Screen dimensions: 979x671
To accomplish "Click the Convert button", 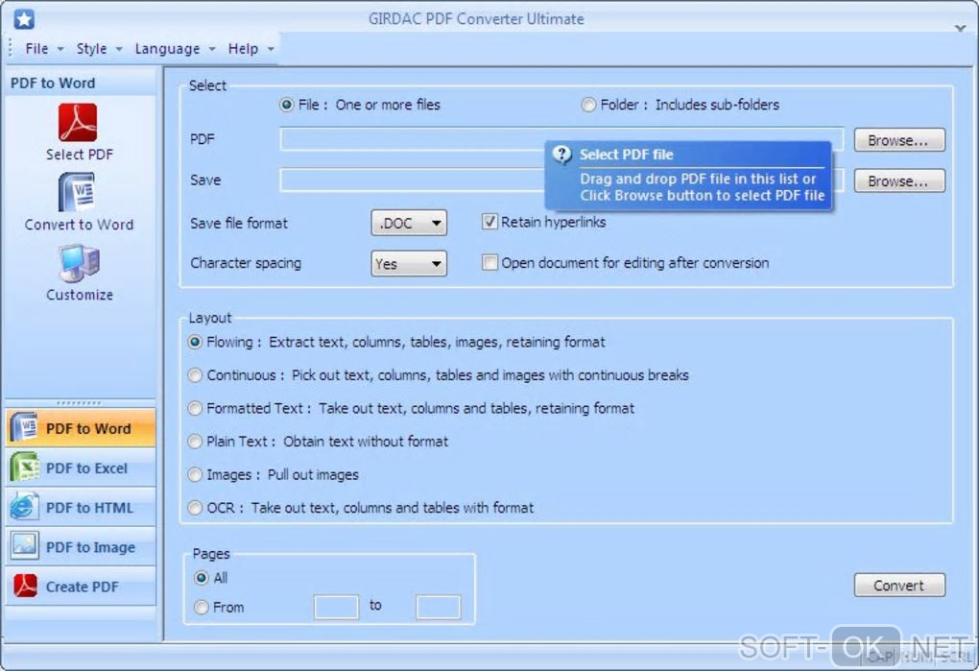I will click(899, 586).
